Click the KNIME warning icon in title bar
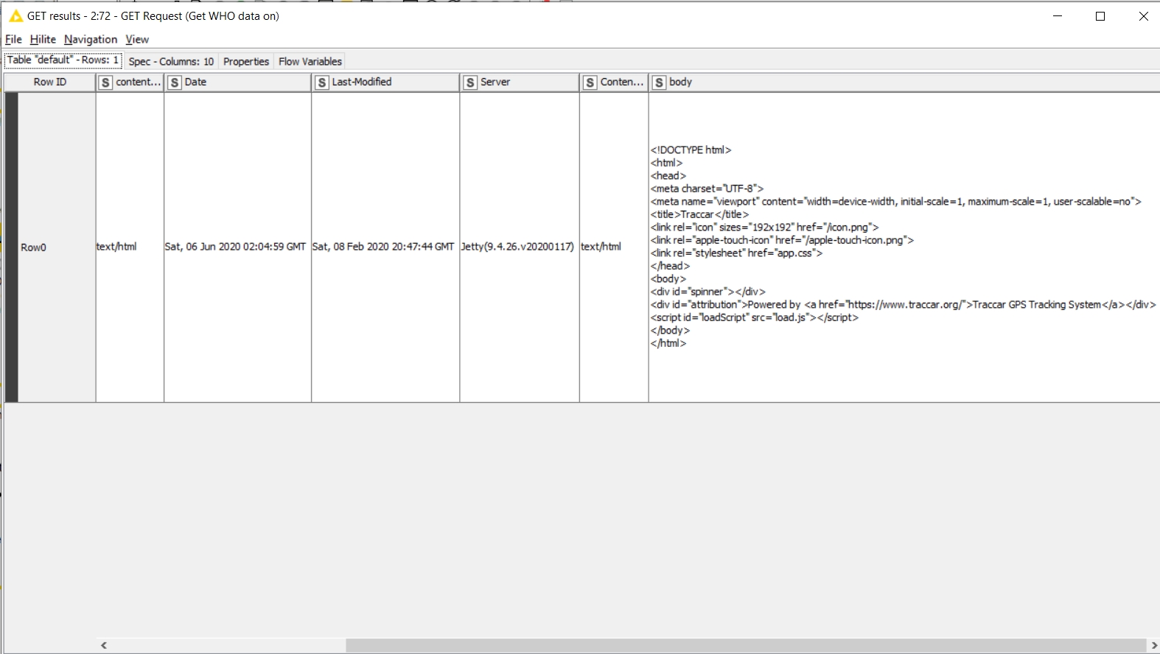 coord(15,15)
